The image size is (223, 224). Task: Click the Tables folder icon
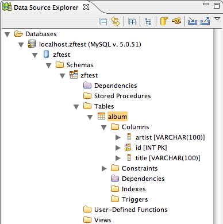pos(87,106)
